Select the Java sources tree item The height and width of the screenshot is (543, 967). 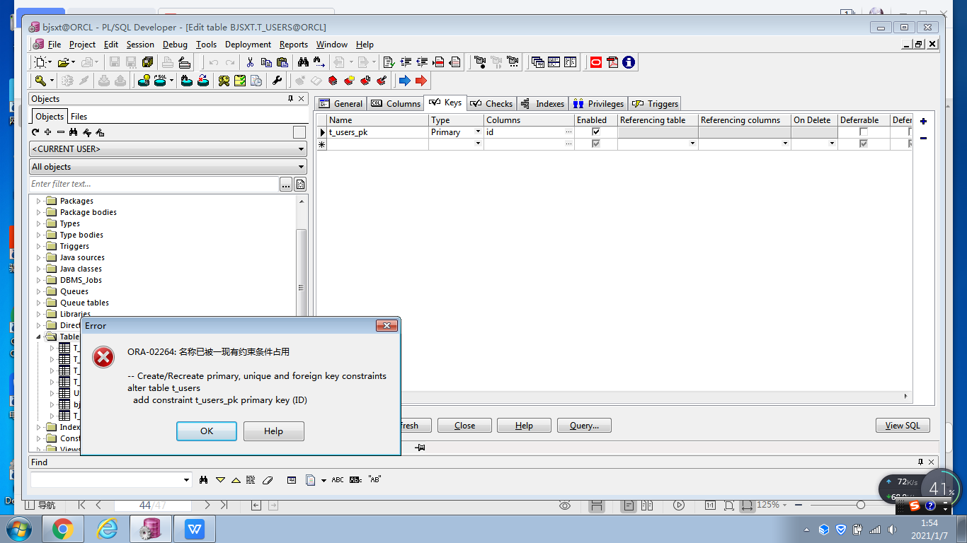[82, 257]
